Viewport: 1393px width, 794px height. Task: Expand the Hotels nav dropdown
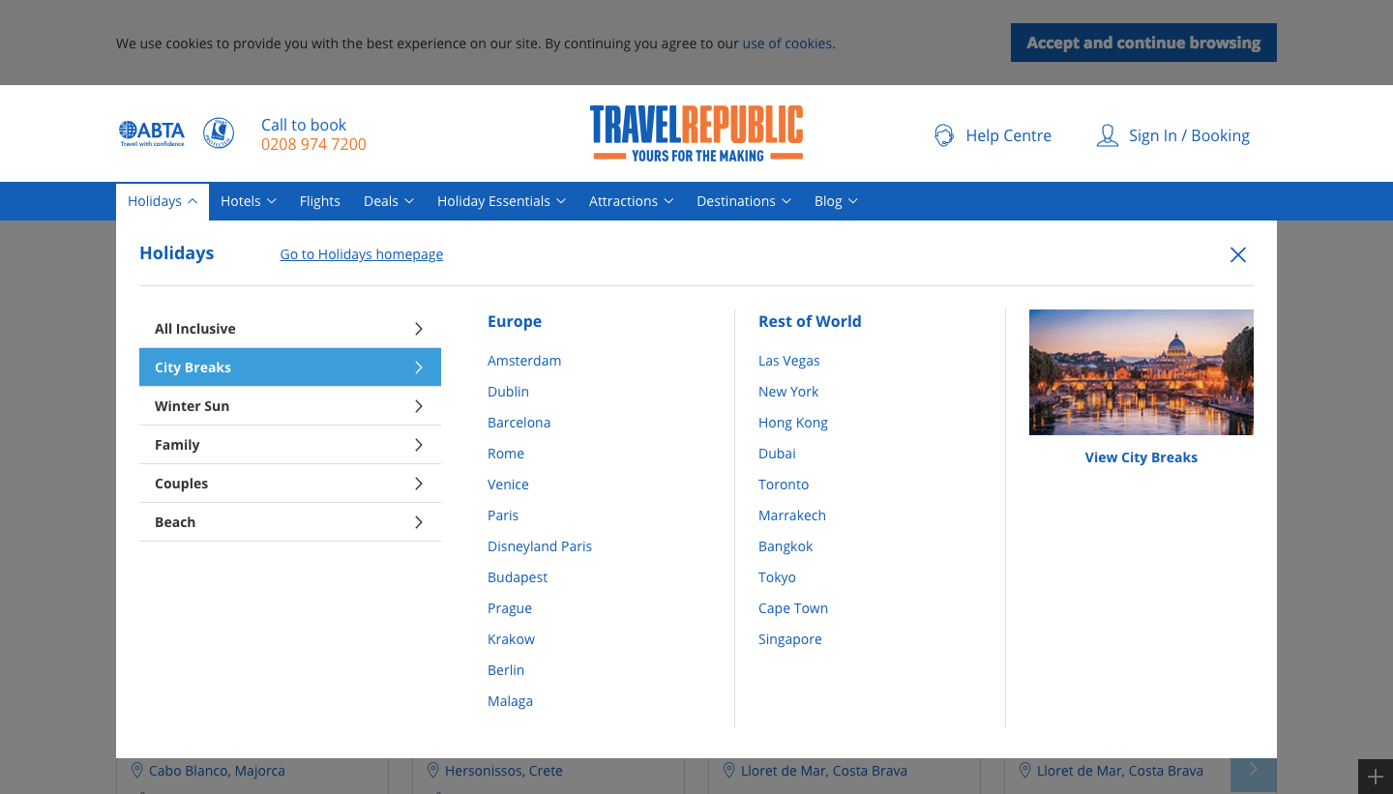coord(249,201)
